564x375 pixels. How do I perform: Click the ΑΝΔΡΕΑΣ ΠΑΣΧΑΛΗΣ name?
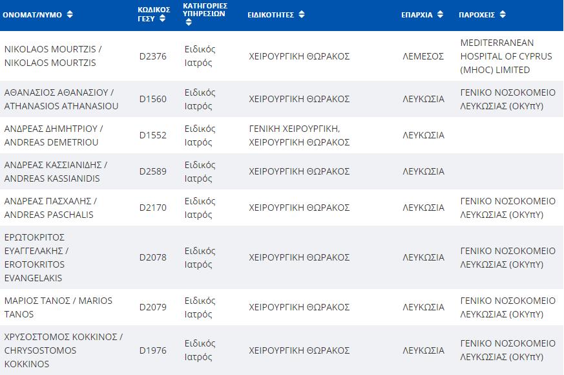tap(50, 208)
